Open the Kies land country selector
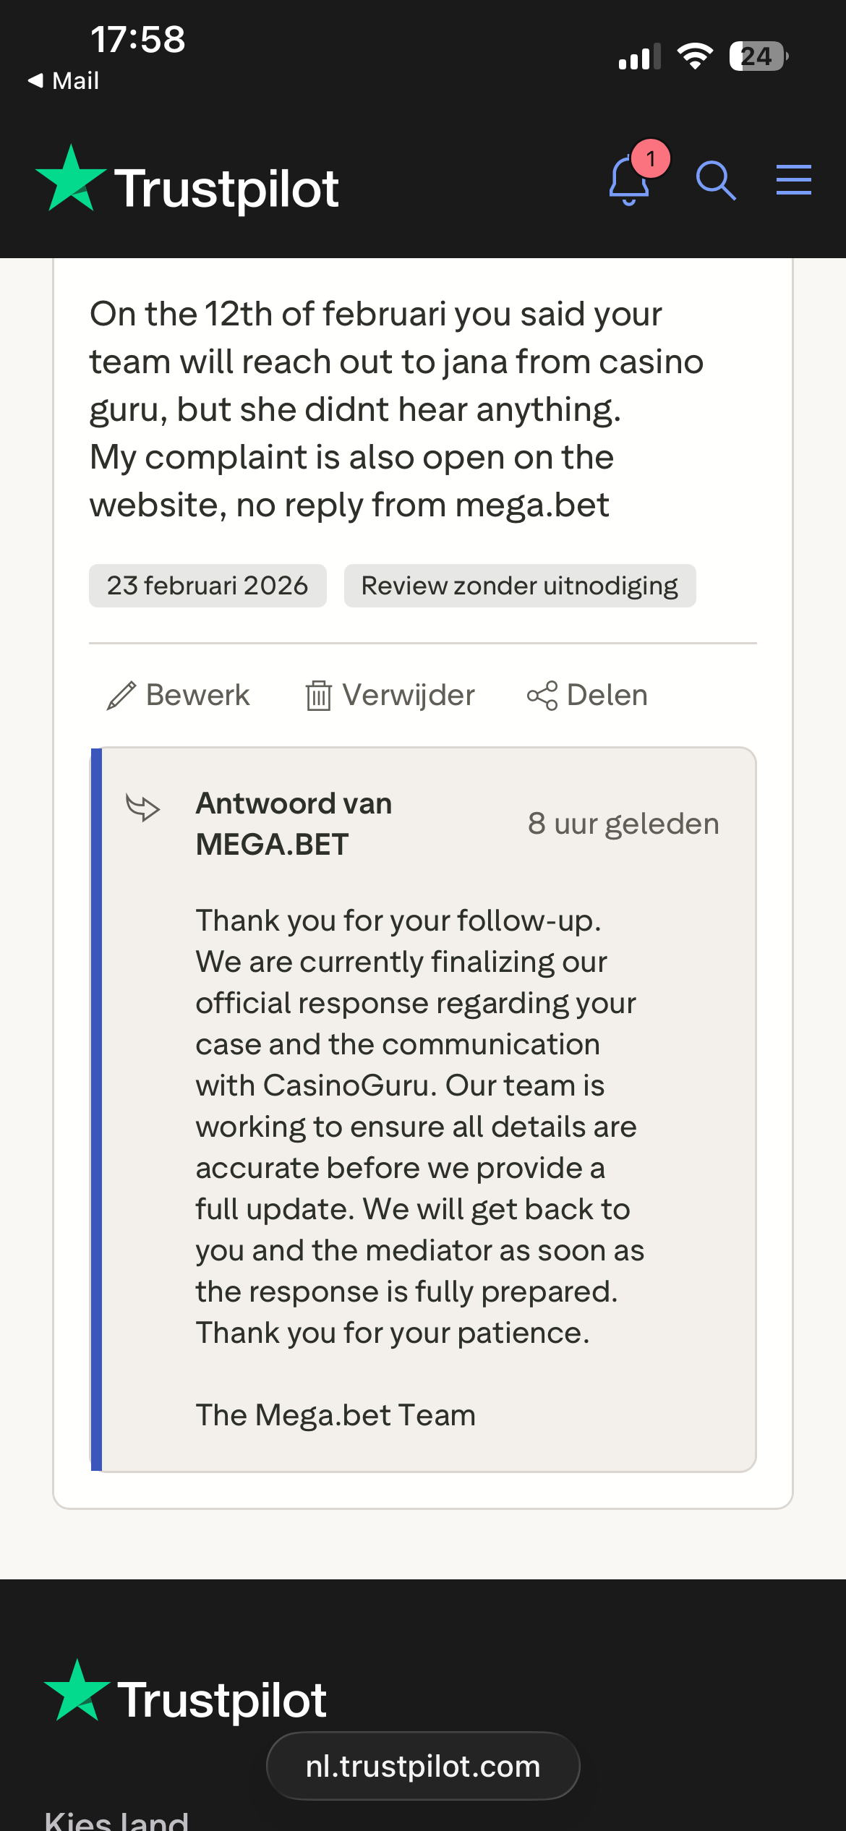Screen dimensions: 846x1831 point(117,1819)
